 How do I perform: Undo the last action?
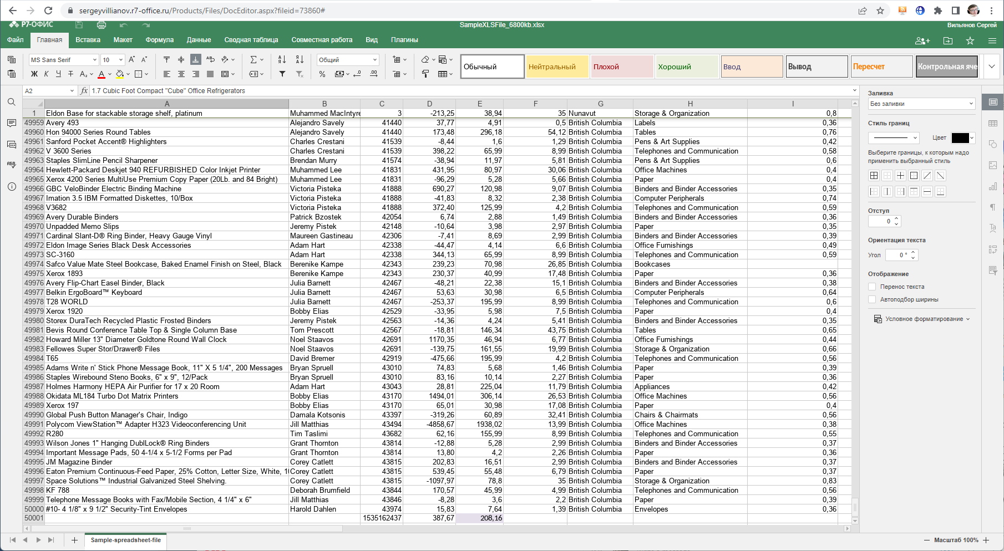pos(123,25)
